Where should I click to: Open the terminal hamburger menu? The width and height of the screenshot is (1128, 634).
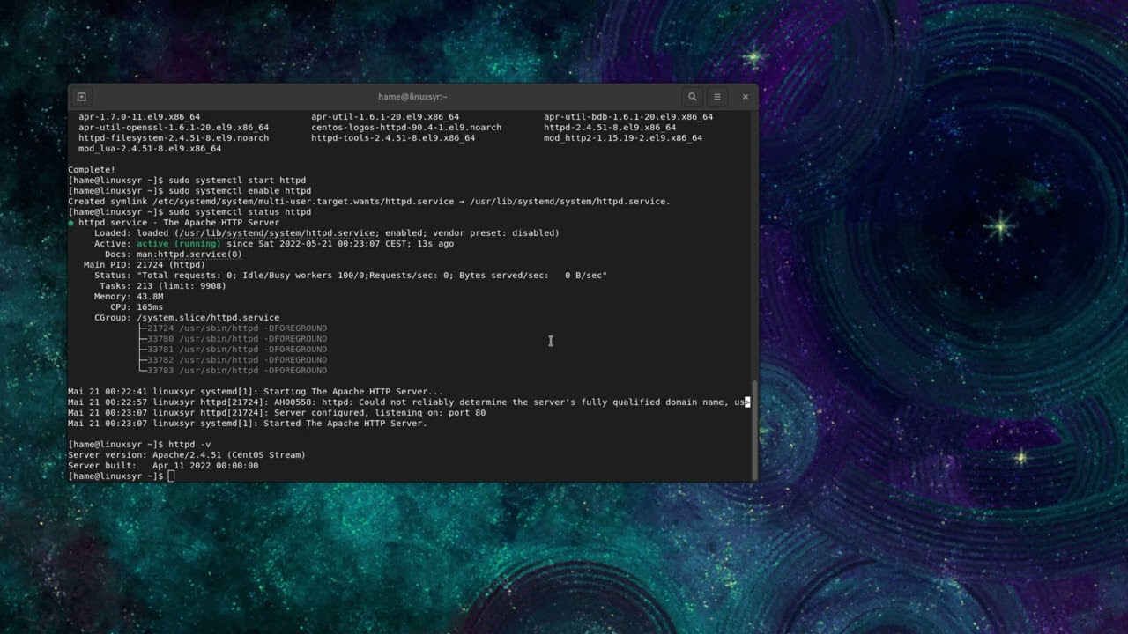coord(717,97)
